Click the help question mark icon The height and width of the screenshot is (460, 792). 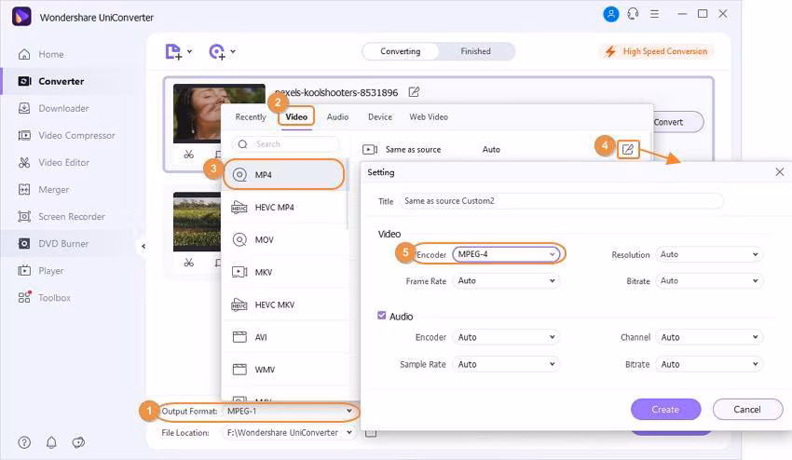pos(24,442)
